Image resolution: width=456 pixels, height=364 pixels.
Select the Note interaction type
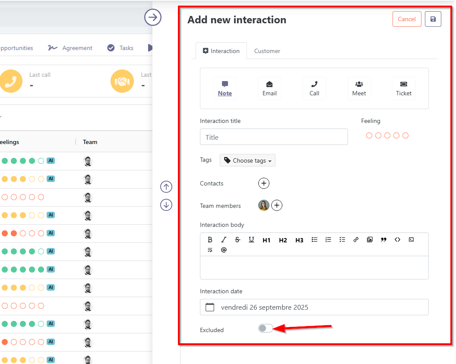point(225,88)
